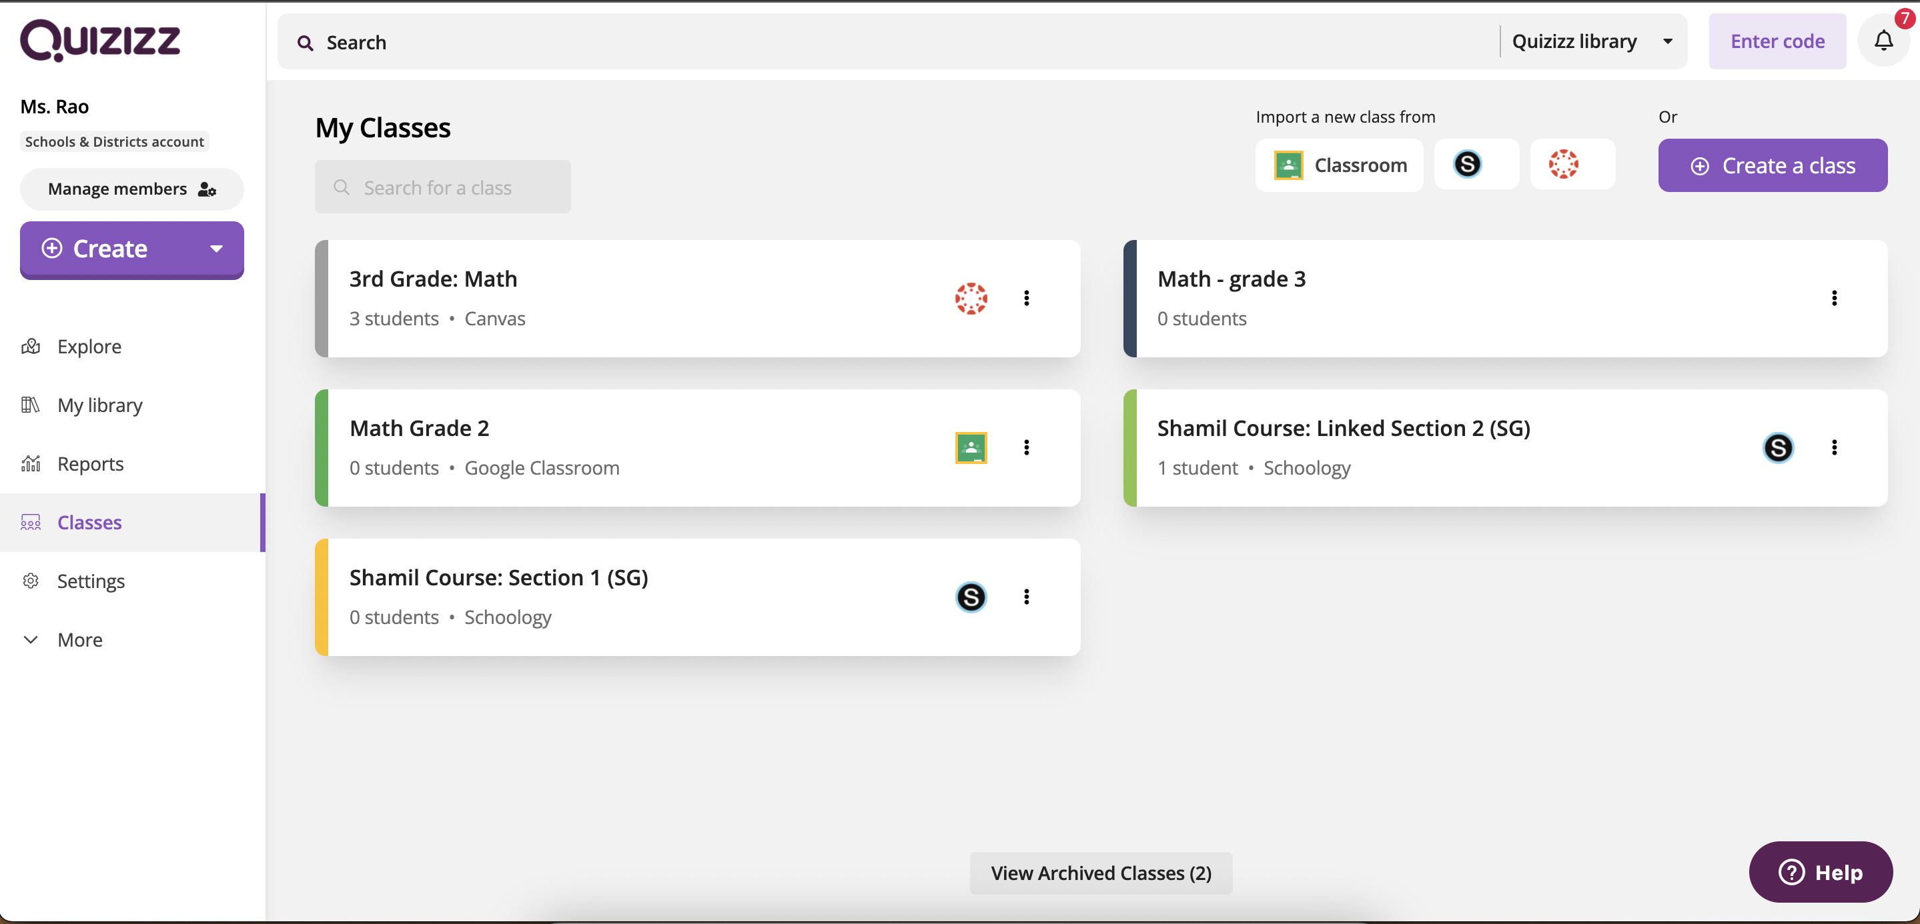The width and height of the screenshot is (1920, 924).
Task: Click the Create a class button
Action: [x=1773, y=164]
